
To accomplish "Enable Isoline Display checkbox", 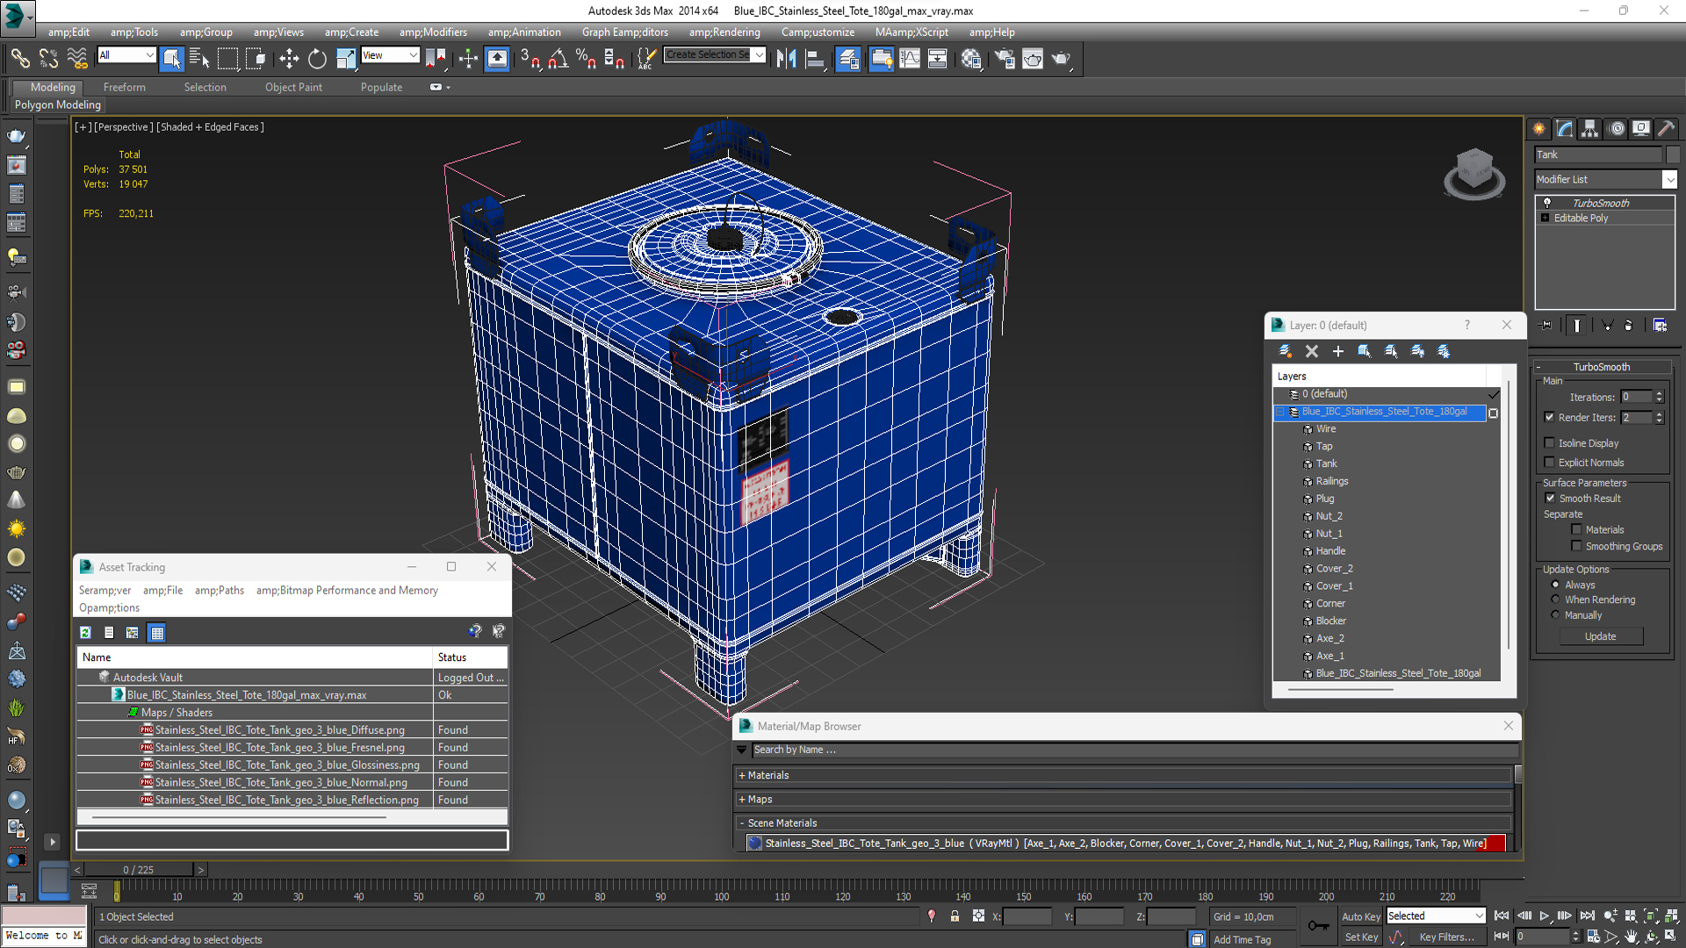I will [1549, 443].
